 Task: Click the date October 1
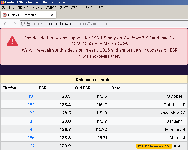(x=176, y=96)
